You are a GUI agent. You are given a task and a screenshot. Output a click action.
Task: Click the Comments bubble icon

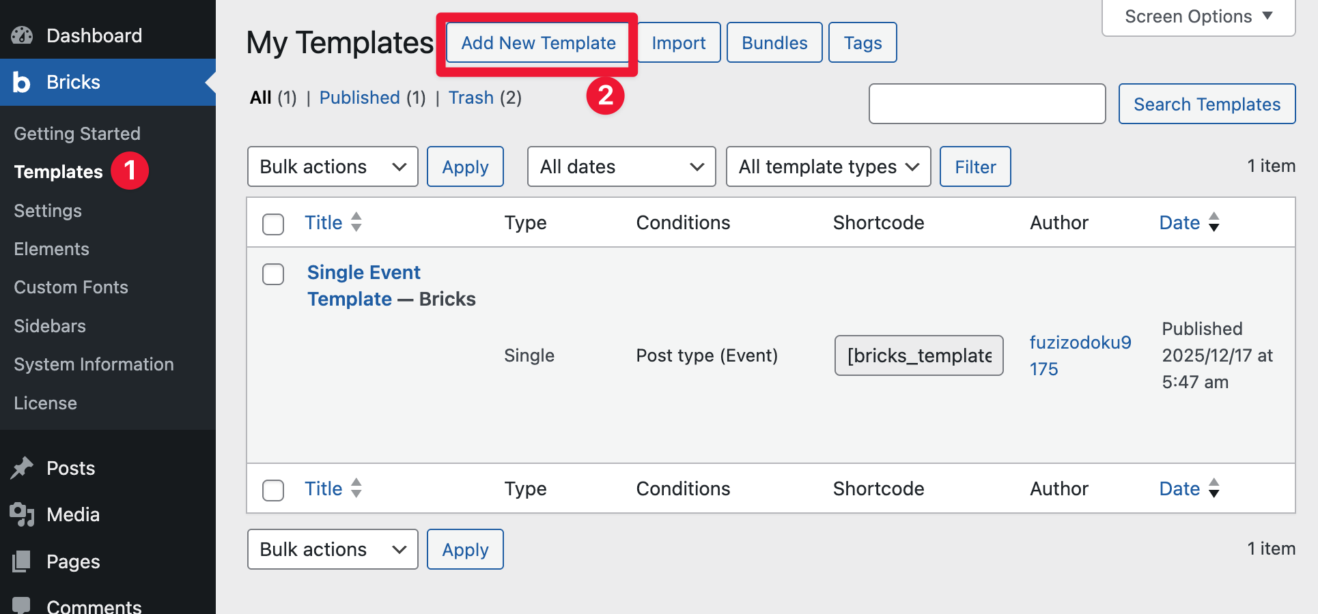tap(22, 605)
